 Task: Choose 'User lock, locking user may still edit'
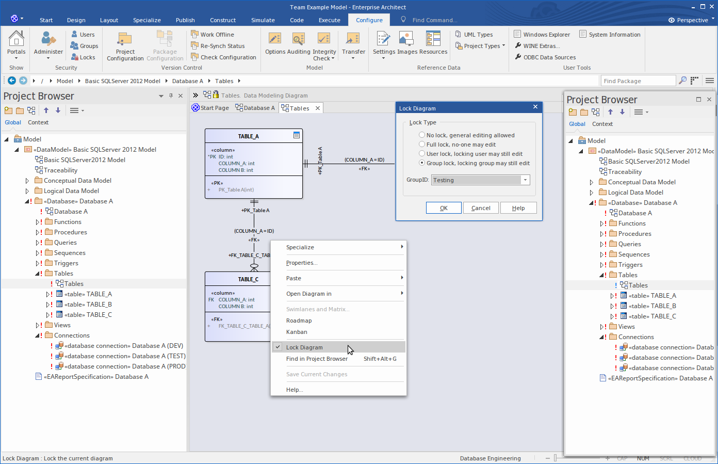(422, 154)
